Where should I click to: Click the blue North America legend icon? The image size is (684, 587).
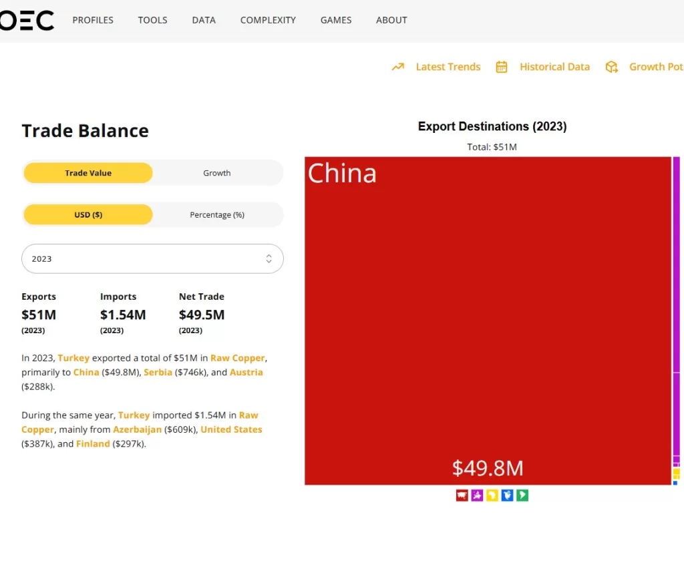click(x=507, y=496)
